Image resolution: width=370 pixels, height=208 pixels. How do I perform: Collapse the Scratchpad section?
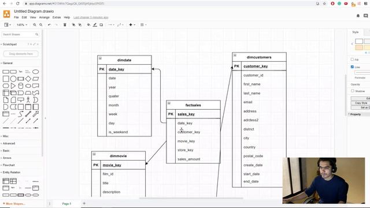(9, 44)
